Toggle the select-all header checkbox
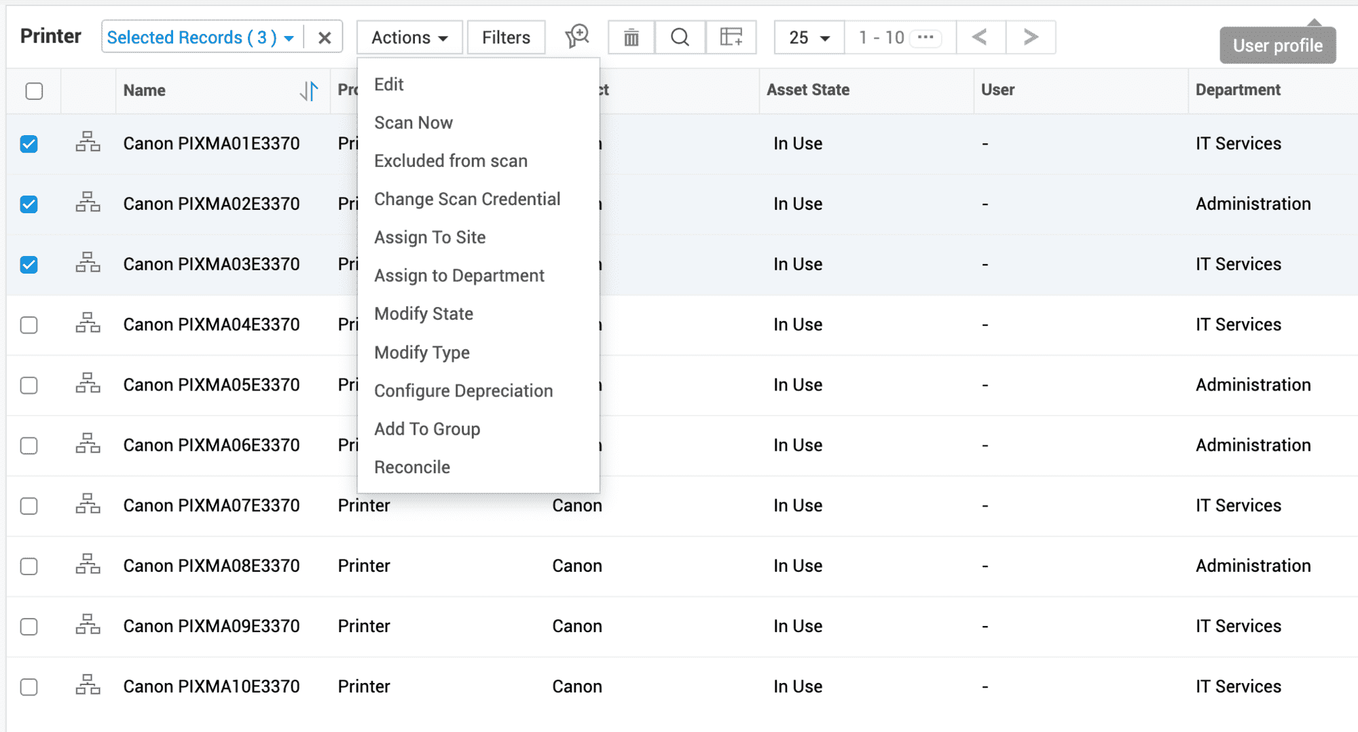 pyautogui.click(x=34, y=91)
